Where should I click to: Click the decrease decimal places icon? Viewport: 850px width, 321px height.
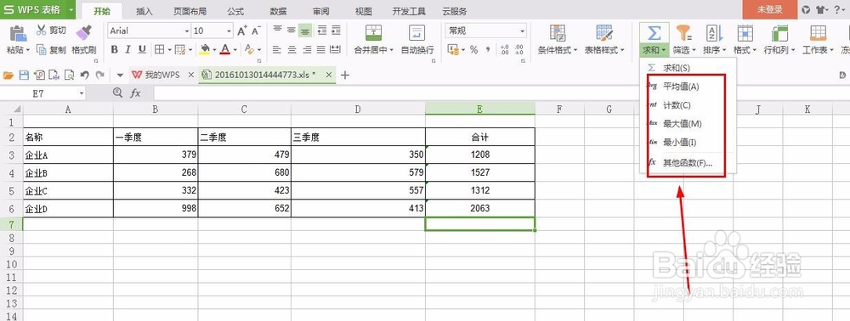519,50
